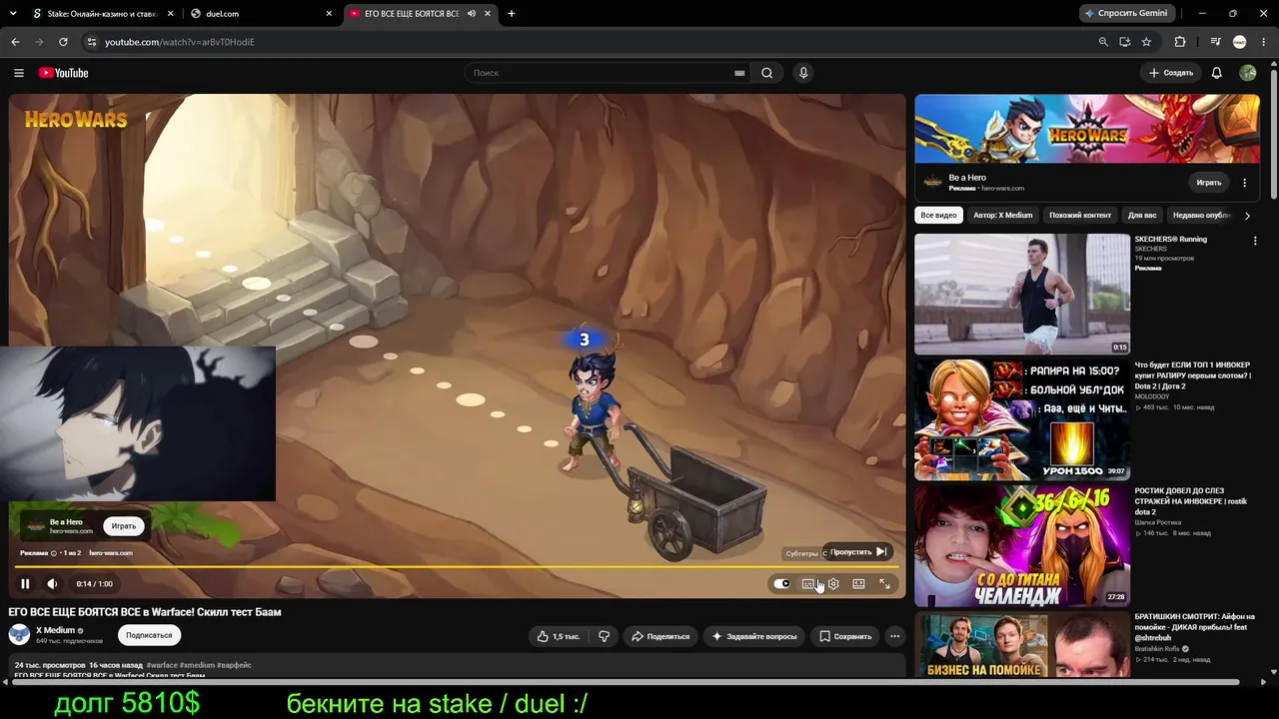Open YouTube notifications bell
Image resolution: width=1279 pixels, height=719 pixels.
coord(1216,73)
